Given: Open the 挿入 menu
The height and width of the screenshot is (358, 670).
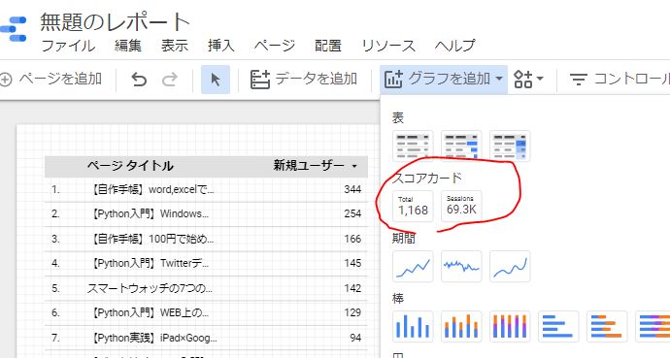Looking at the screenshot, I should pyautogui.click(x=221, y=46).
